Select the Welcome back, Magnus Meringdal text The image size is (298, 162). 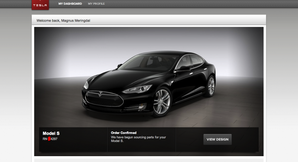coord(63,21)
